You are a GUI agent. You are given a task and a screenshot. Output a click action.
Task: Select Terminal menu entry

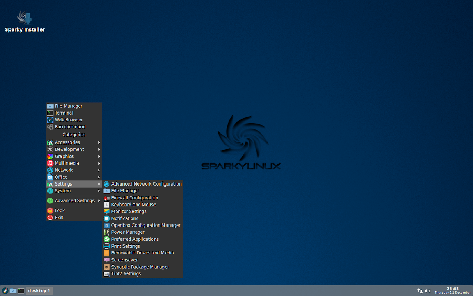point(74,113)
